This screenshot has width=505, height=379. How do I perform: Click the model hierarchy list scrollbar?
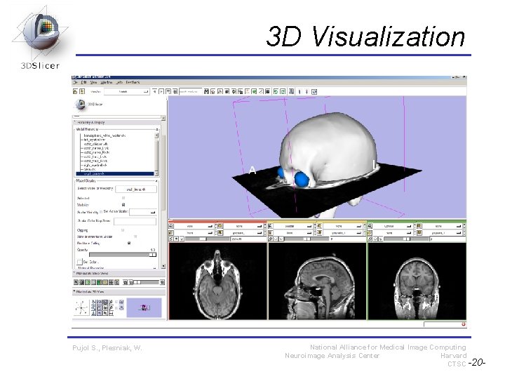[157, 154]
